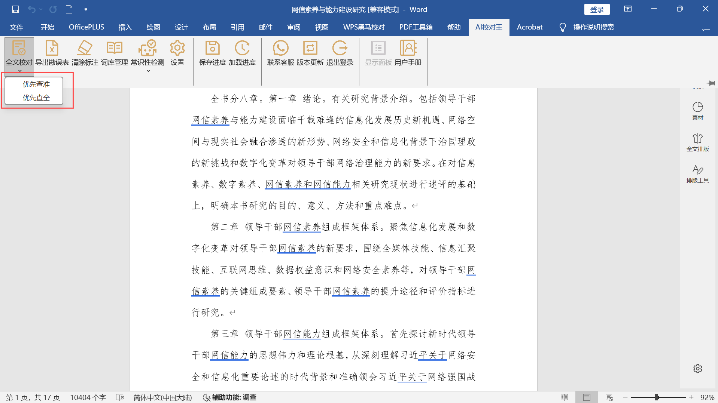Open the comments speech bubble icon
Screen dimensions: 718x403
tap(706, 27)
